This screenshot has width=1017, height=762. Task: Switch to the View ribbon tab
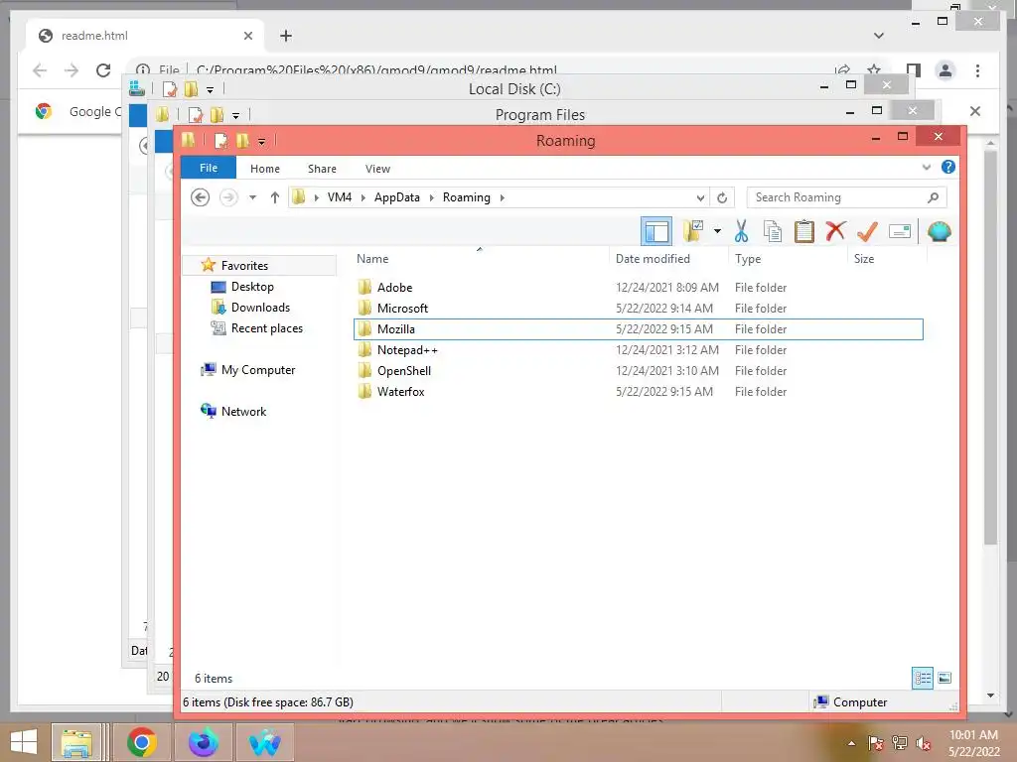[377, 169]
